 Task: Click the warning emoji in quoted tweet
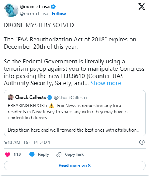(x=51, y=106)
